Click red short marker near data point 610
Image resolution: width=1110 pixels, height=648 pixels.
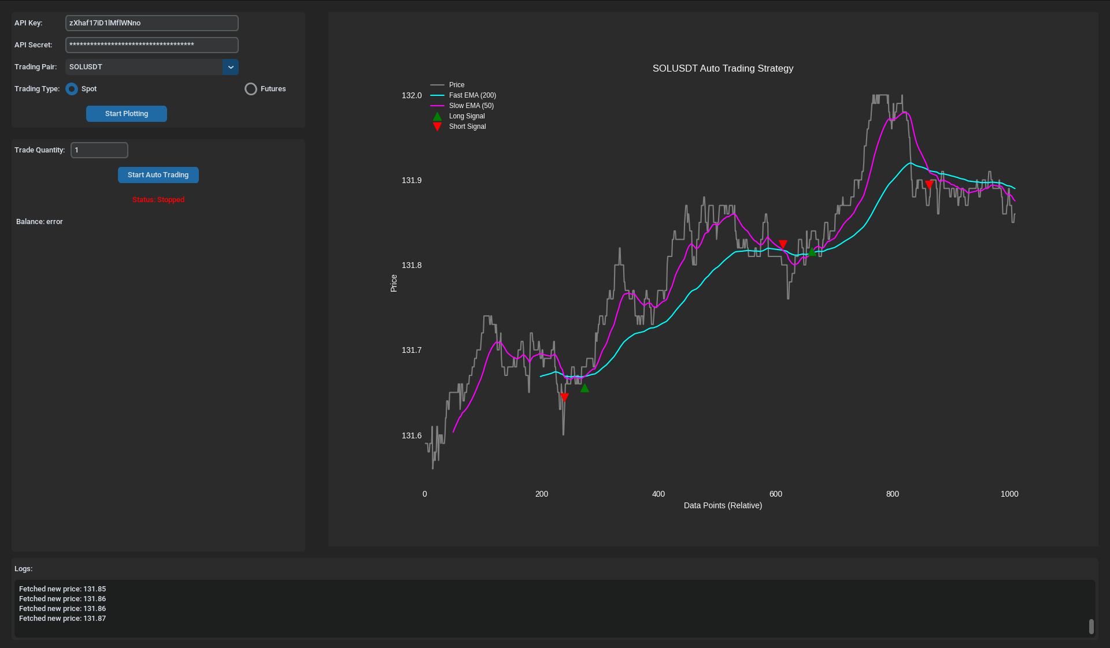pos(783,244)
